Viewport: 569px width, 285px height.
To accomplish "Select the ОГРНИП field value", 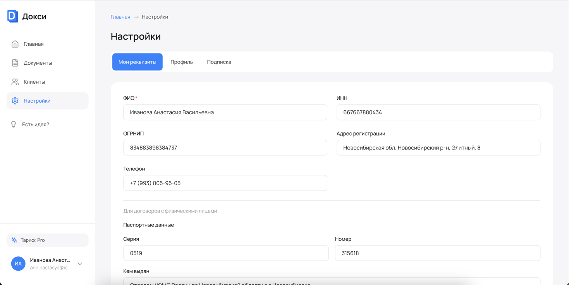I will click(225, 148).
